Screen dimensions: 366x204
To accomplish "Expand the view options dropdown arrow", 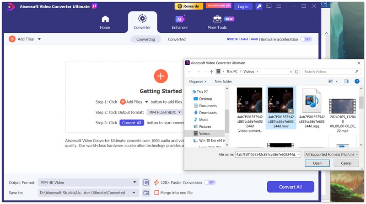I will (337, 81).
